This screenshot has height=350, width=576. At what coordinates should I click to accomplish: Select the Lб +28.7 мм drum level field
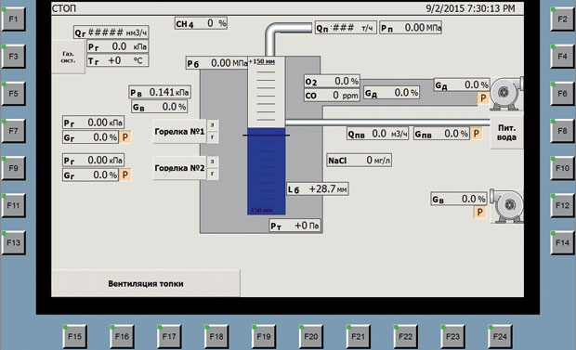tap(318, 189)
